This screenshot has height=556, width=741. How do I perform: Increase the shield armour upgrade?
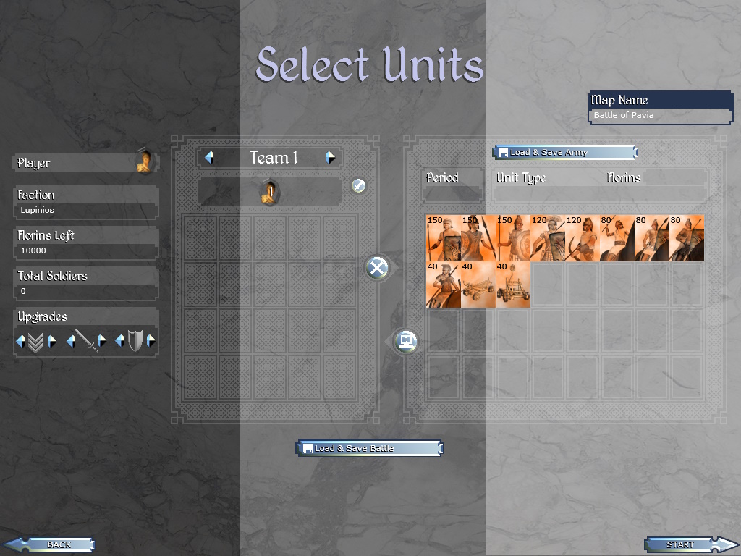[x=151, y=341]
